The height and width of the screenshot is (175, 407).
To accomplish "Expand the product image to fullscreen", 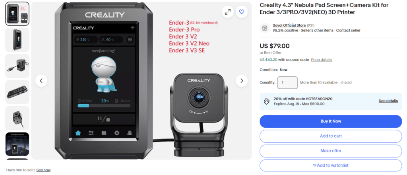I will coord(228,12).
